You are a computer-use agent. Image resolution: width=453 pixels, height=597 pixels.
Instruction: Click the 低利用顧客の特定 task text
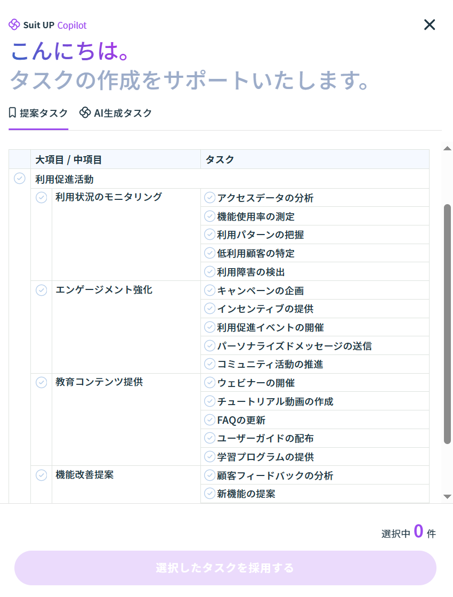click(x=256, y=253)
